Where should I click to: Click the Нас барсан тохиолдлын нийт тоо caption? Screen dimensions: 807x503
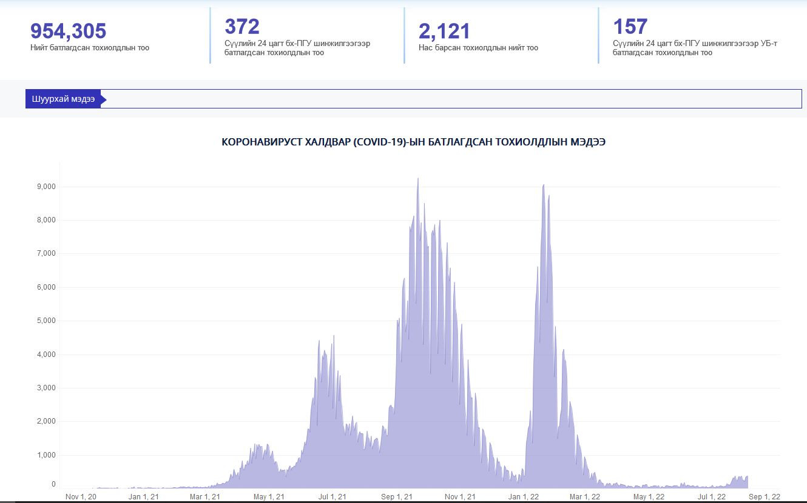[478, 48]
